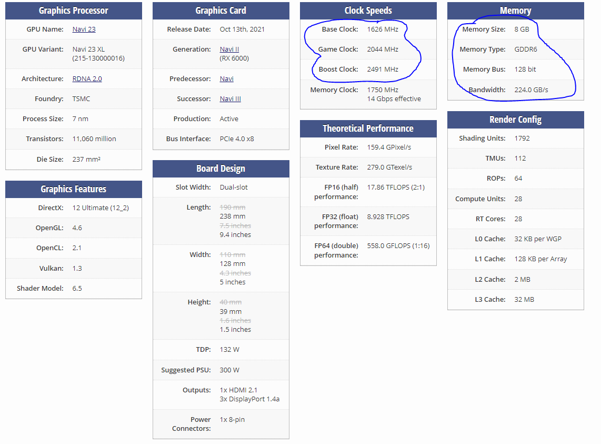Image resolution: width=601 pixels, height=444 pixels.
Task: Click the Production value Active
Action: (x=229, y=119)
